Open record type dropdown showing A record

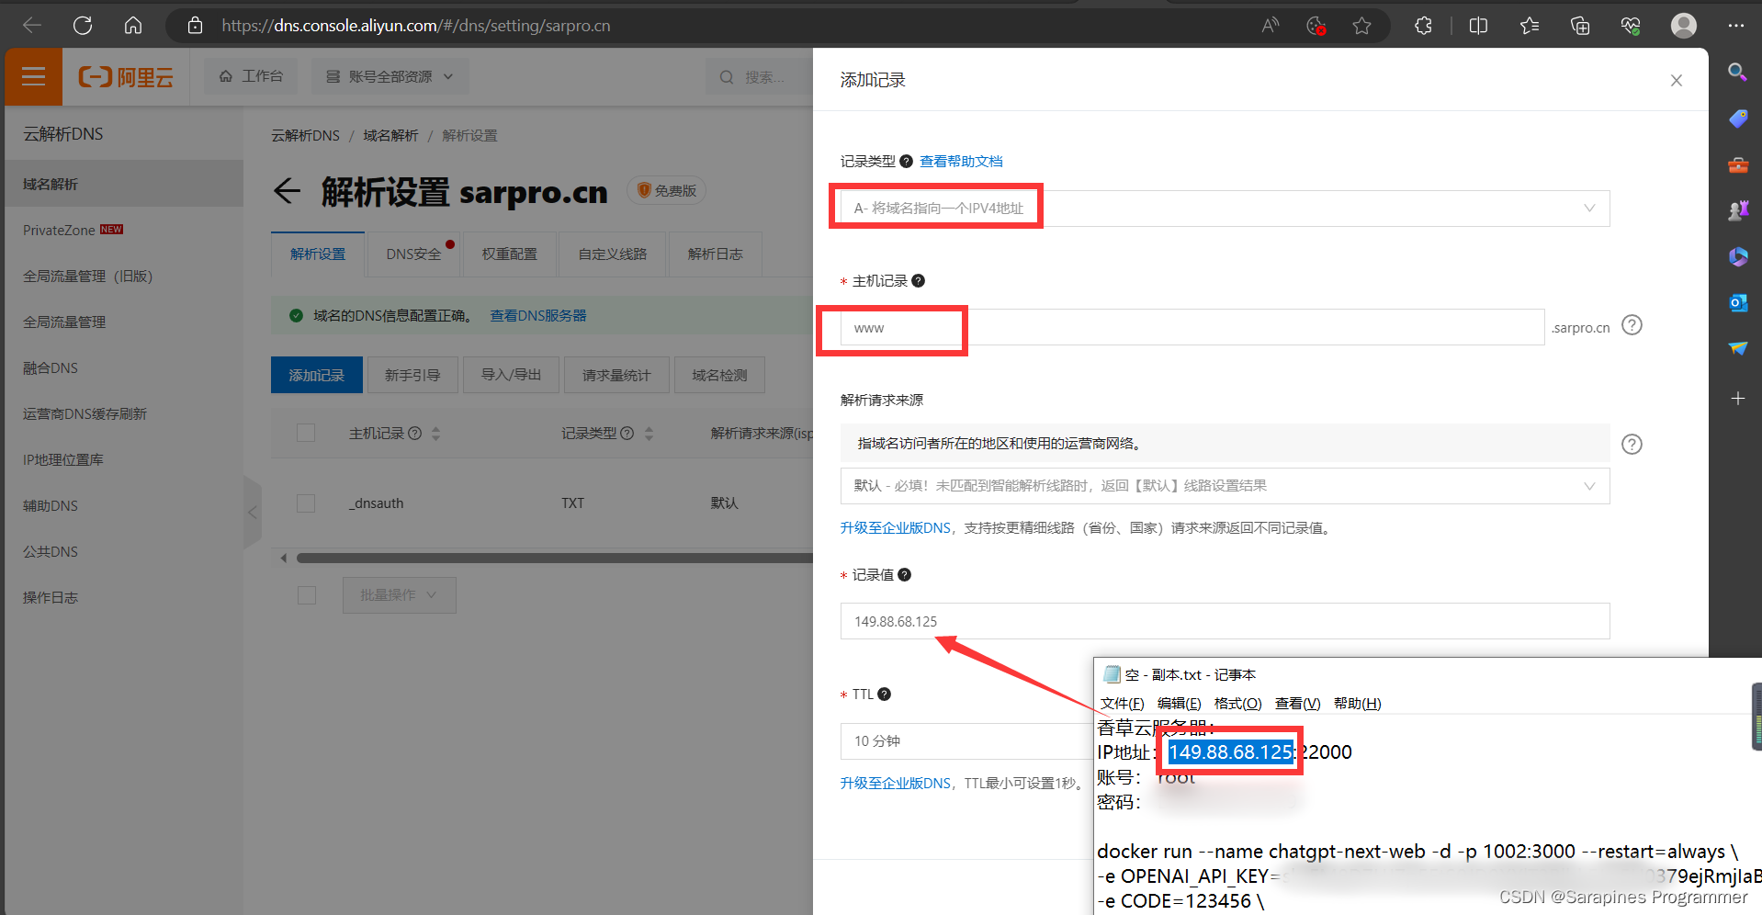(x=1225, y=209)
